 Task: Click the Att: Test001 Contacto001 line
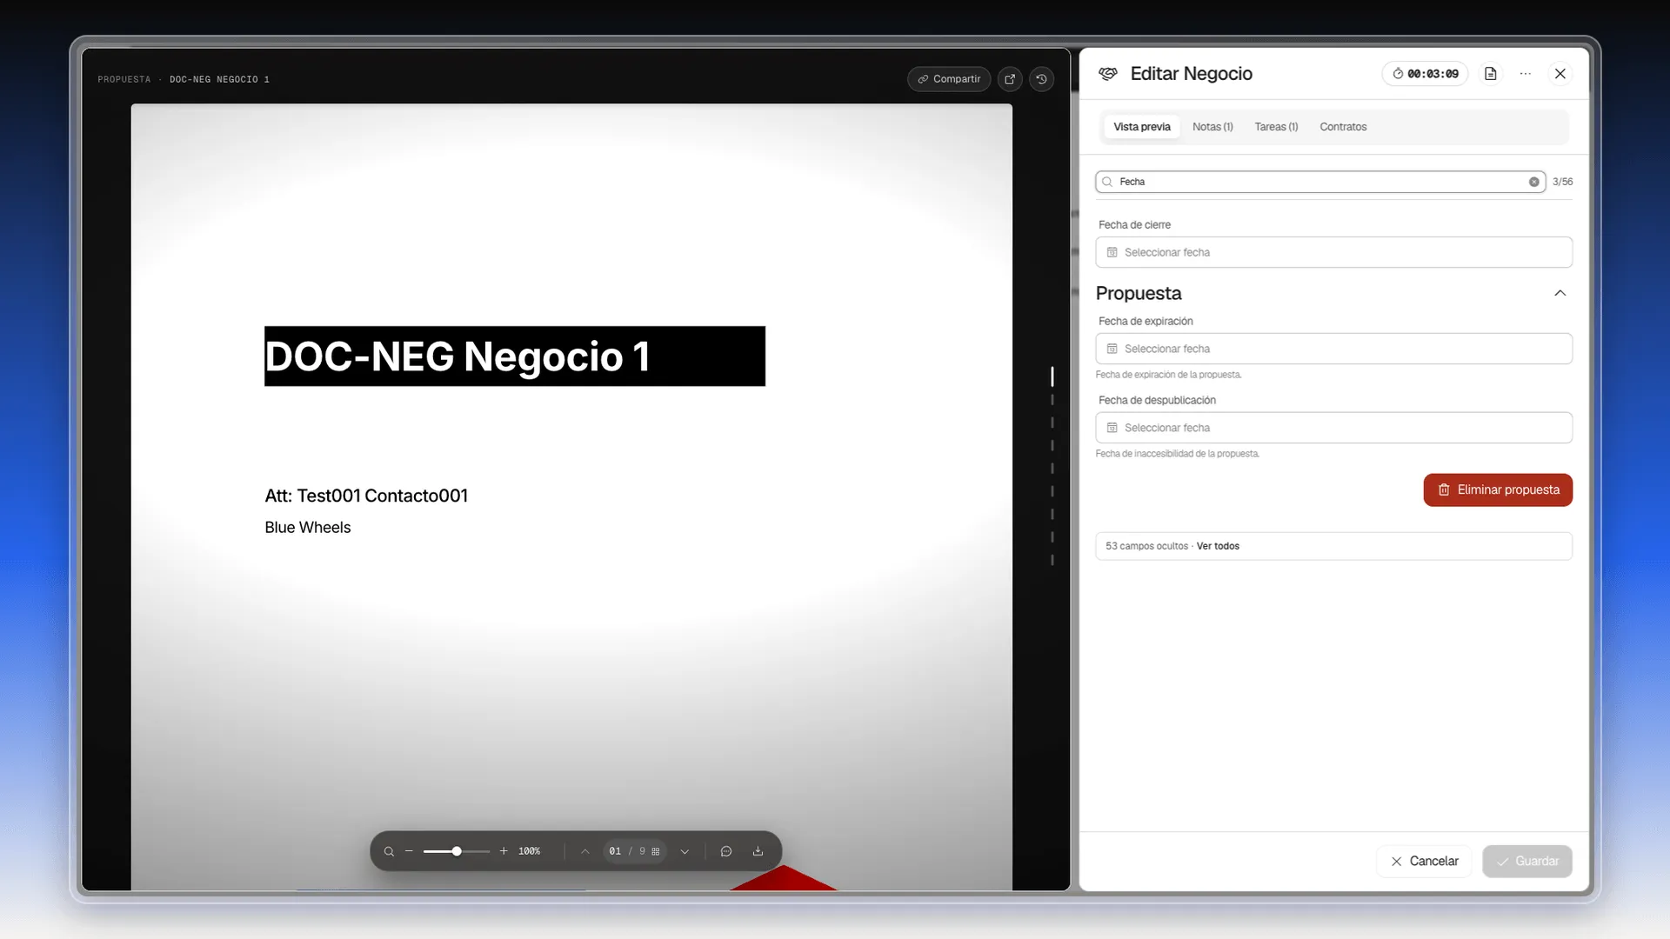click(x=366, y=496)
